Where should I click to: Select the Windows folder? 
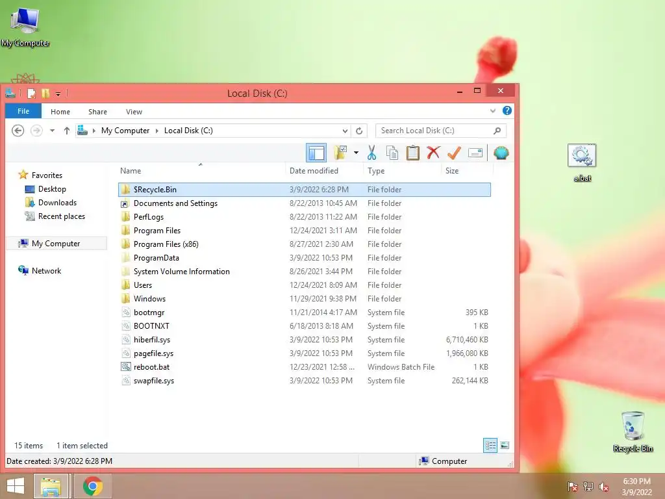[x=304, y=299]
